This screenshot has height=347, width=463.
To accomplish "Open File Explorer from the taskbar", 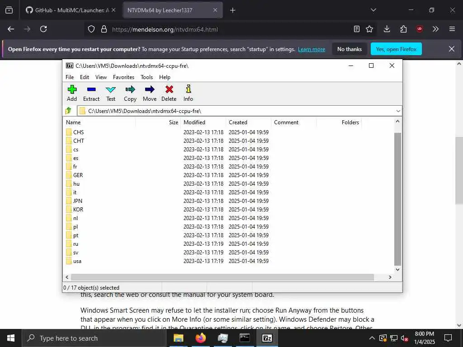I will coord(178,338).
